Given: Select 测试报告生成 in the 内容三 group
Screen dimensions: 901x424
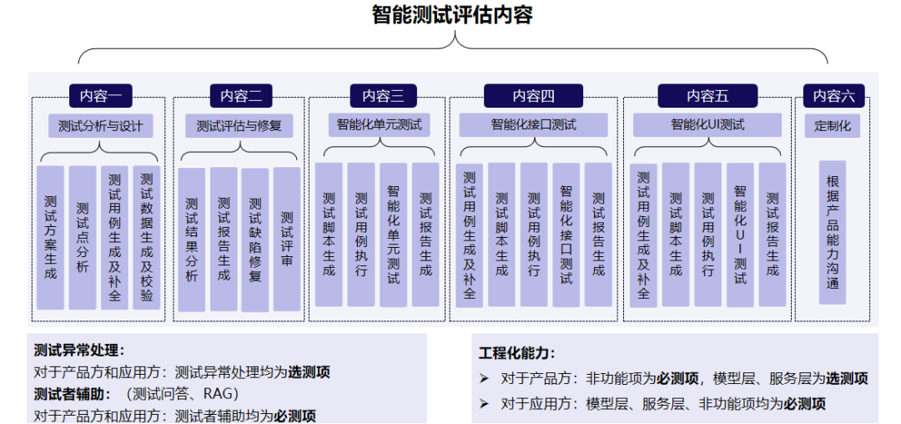Looking at the screenshot, I should point(425,235).
